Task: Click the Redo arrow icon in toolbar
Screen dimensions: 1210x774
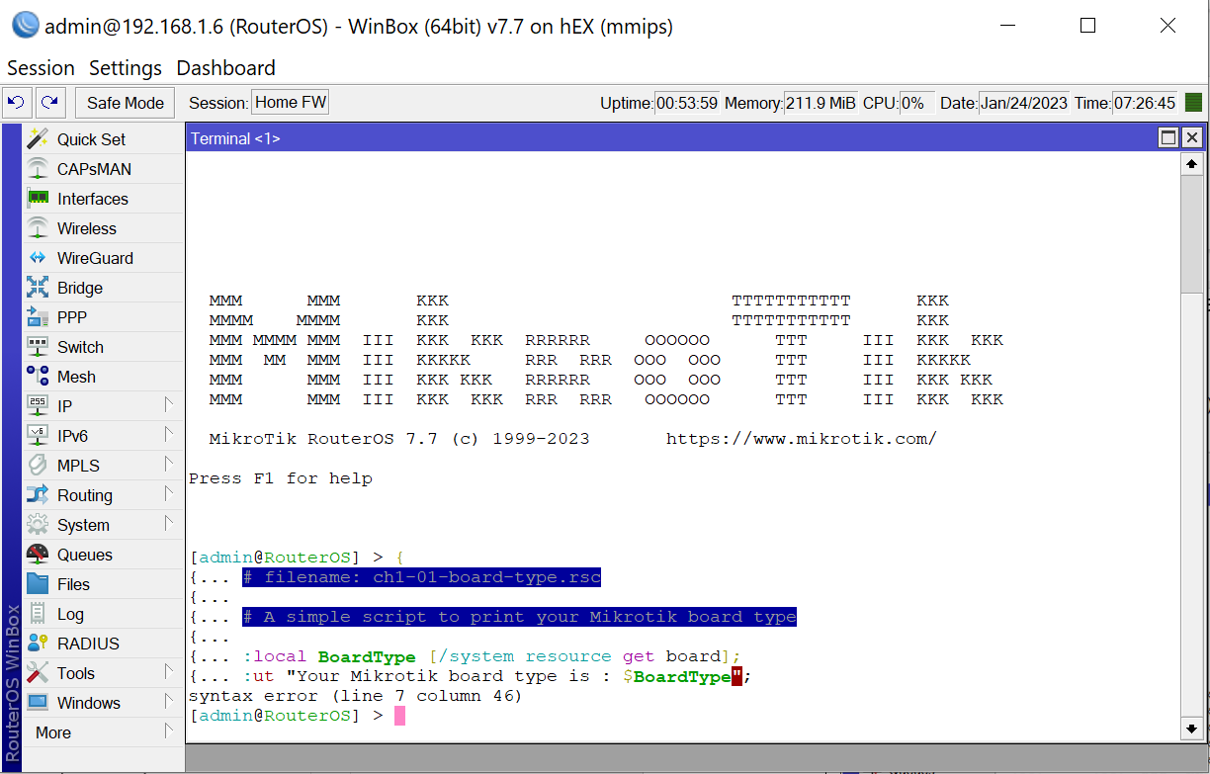Action: [x=50, y=103]
